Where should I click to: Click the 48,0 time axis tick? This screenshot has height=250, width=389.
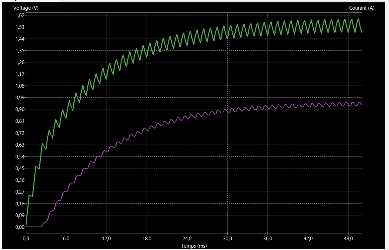[x=348, y=239]
